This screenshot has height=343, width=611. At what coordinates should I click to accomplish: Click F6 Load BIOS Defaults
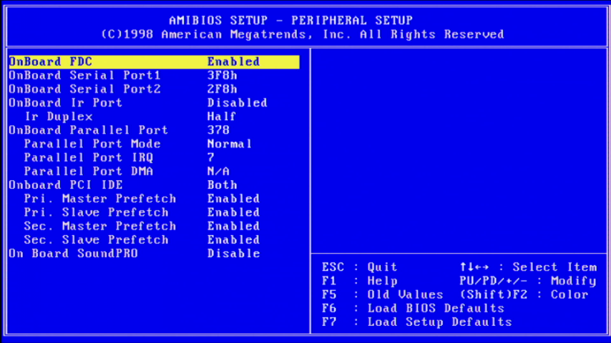coord(413,308)
